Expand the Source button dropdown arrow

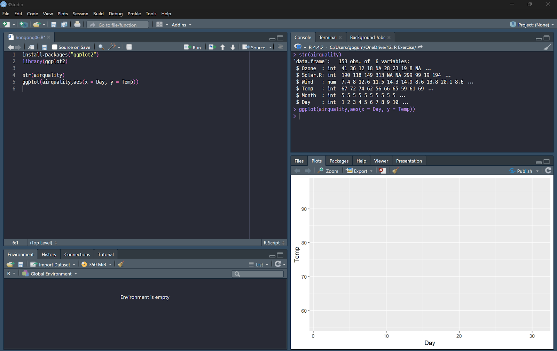point(270,48)
